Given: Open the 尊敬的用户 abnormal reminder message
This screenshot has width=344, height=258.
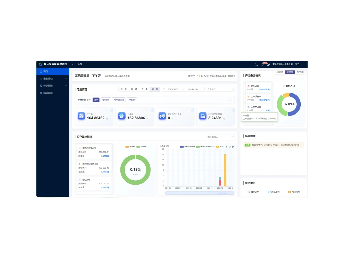Looking at the screenshot, I should pyautogui.click(x=273, y=145).
